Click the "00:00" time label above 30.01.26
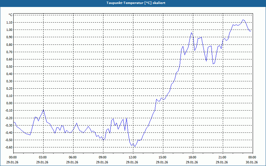Viewport: 266px width, 166px height. tap(253, 157)
